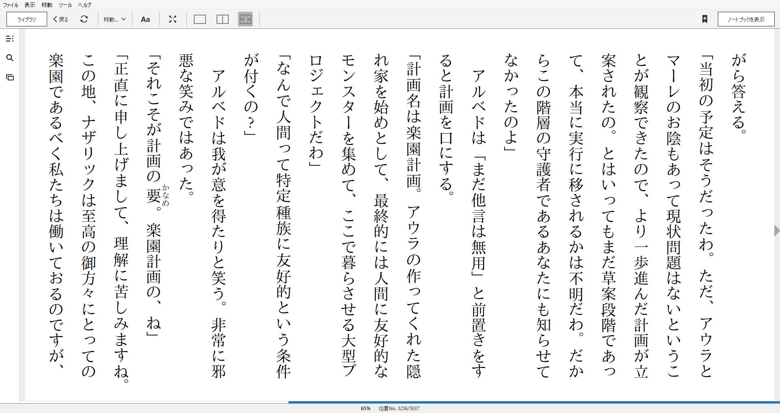Open the ツール menu

pos(65,5)
